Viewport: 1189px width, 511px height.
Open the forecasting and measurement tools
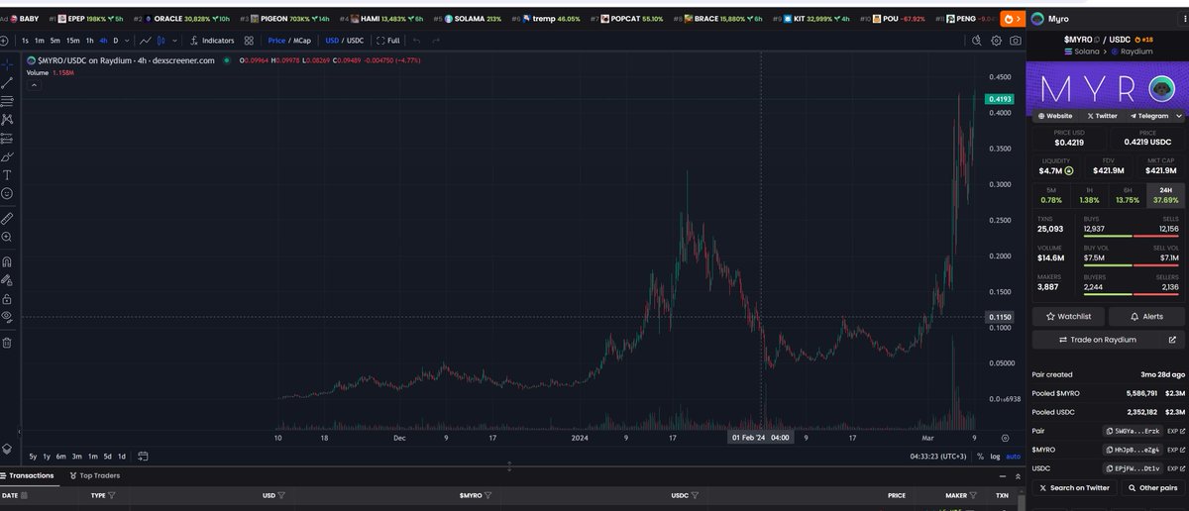(x=7, y=138)
